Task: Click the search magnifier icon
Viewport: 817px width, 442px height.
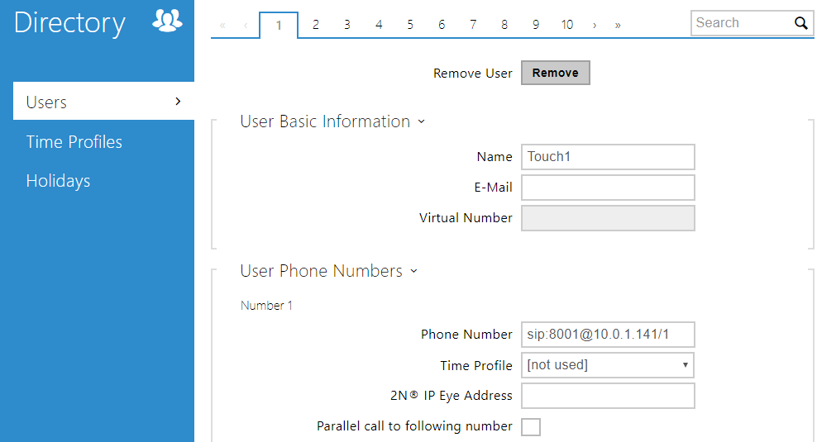Action: pyautogui.click(x=800, y=23)
